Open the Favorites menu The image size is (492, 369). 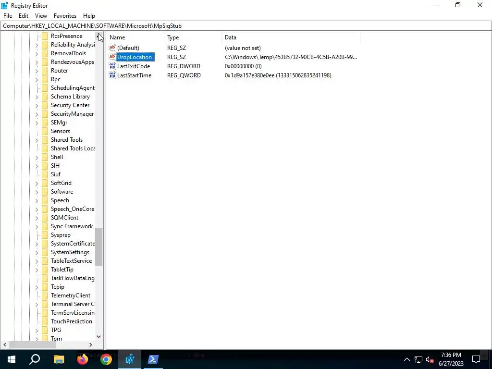(65, 16)
